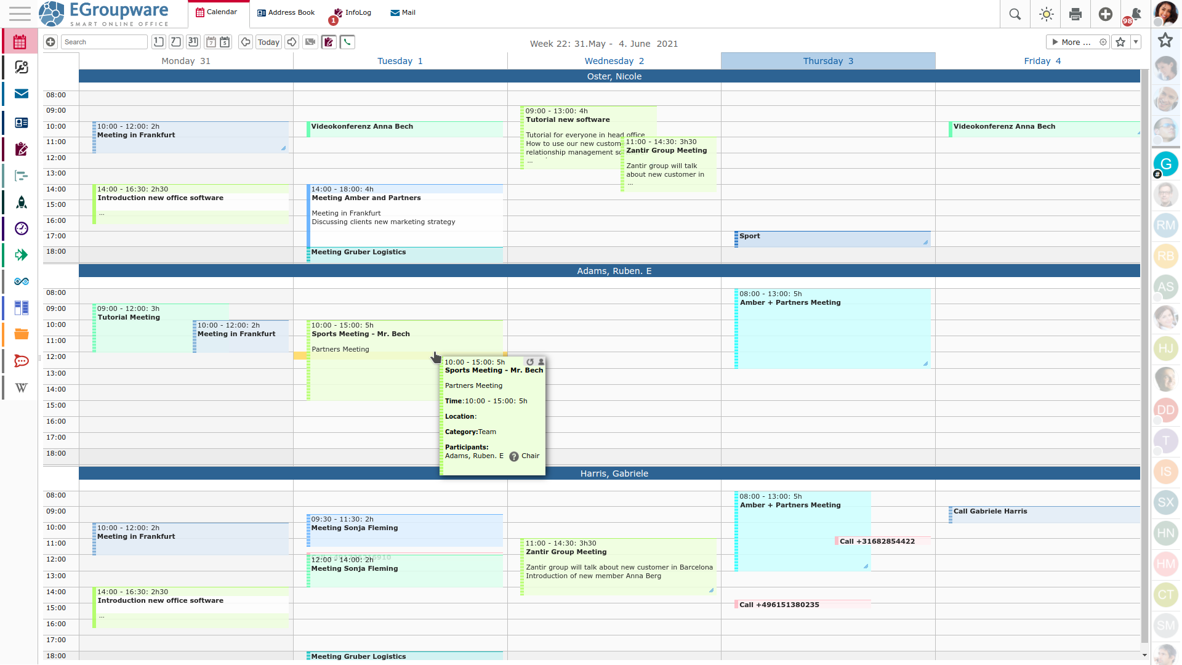Go to previous week arrow
1182x665 pixels.
point(246,42)
